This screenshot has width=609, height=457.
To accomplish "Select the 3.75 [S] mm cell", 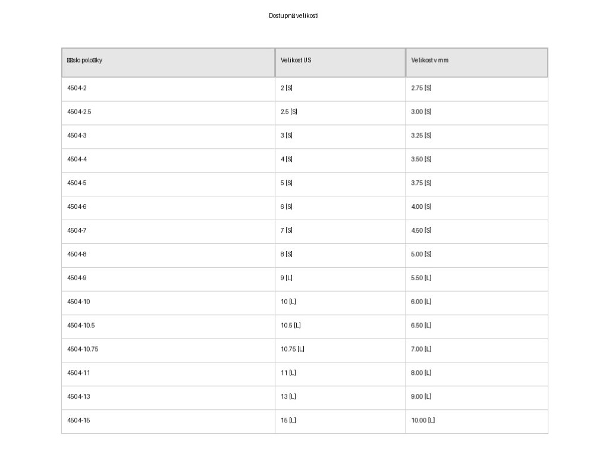I will (421, 183).
